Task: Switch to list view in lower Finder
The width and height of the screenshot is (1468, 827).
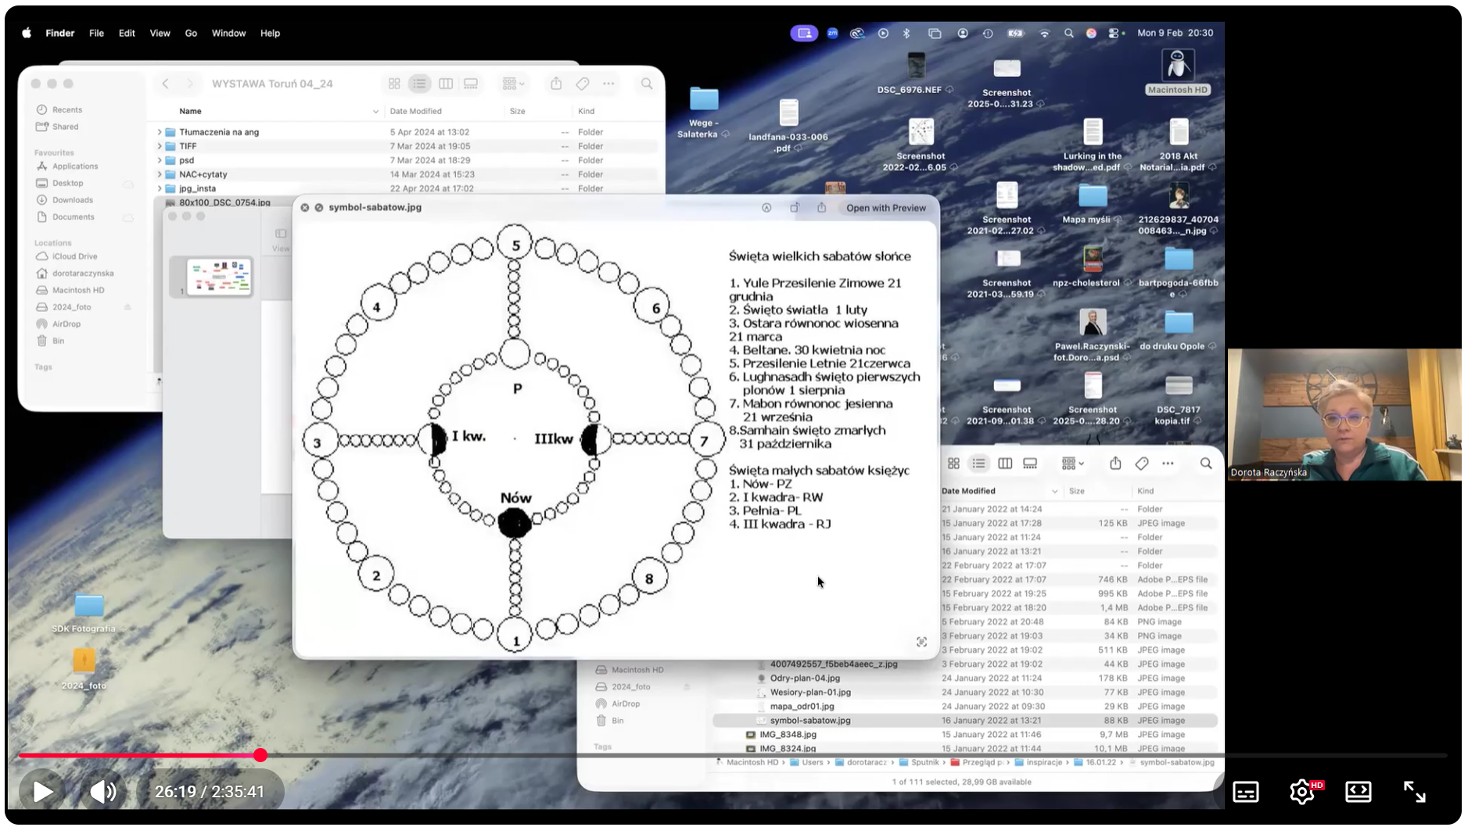Action: [x=978, y=464]
